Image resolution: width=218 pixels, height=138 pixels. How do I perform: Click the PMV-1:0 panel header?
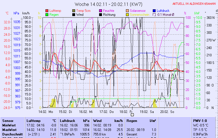pyautogui.click(x=199, y=121)
